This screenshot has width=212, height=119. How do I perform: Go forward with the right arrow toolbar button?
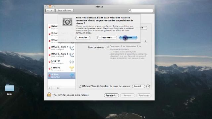click(52, 11)
